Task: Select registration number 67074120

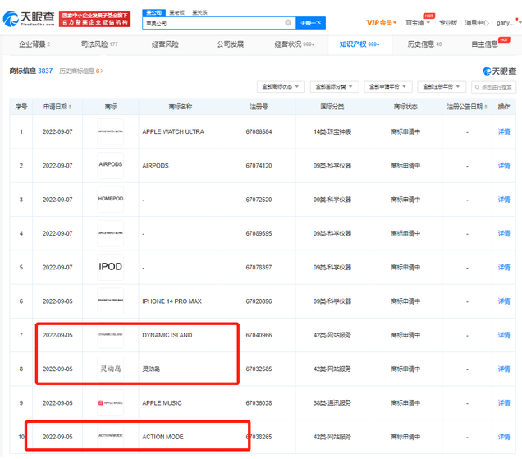Action: 259,166
